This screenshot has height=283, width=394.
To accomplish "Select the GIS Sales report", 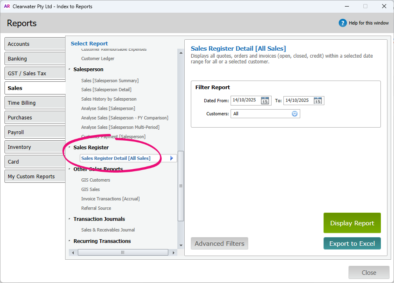I will tap(91, 189).
